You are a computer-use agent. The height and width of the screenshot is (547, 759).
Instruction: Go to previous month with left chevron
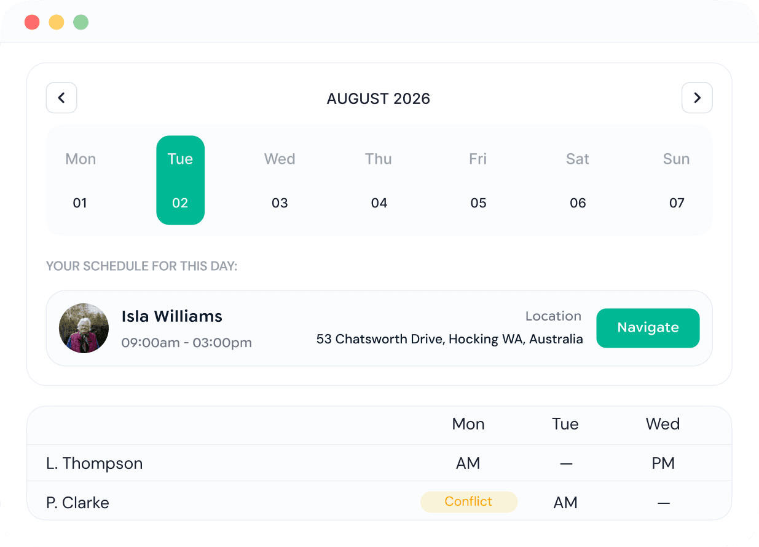[61, 98]
